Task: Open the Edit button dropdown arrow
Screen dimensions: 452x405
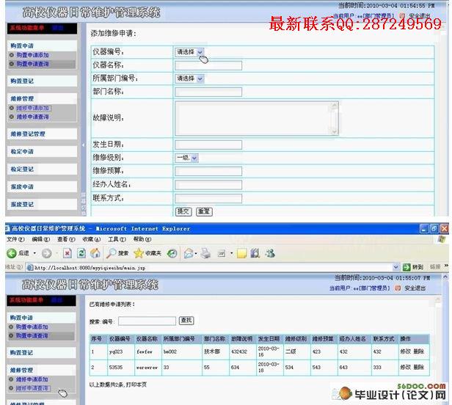Action: tap(231, 254)
